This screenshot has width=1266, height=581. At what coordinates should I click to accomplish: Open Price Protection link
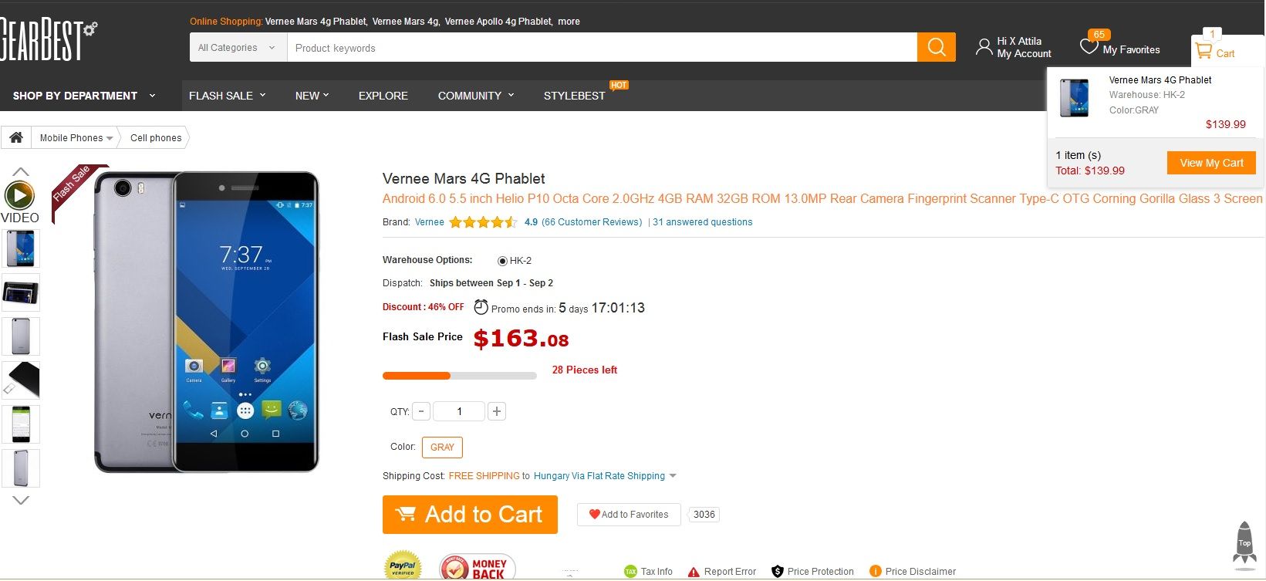click(812, 572)
